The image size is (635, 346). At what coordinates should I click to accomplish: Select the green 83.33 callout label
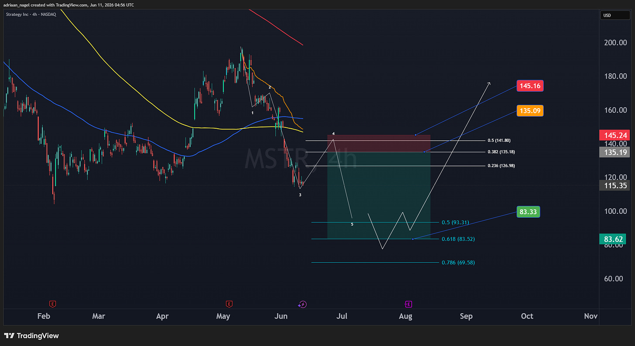[x=528, y=212]
